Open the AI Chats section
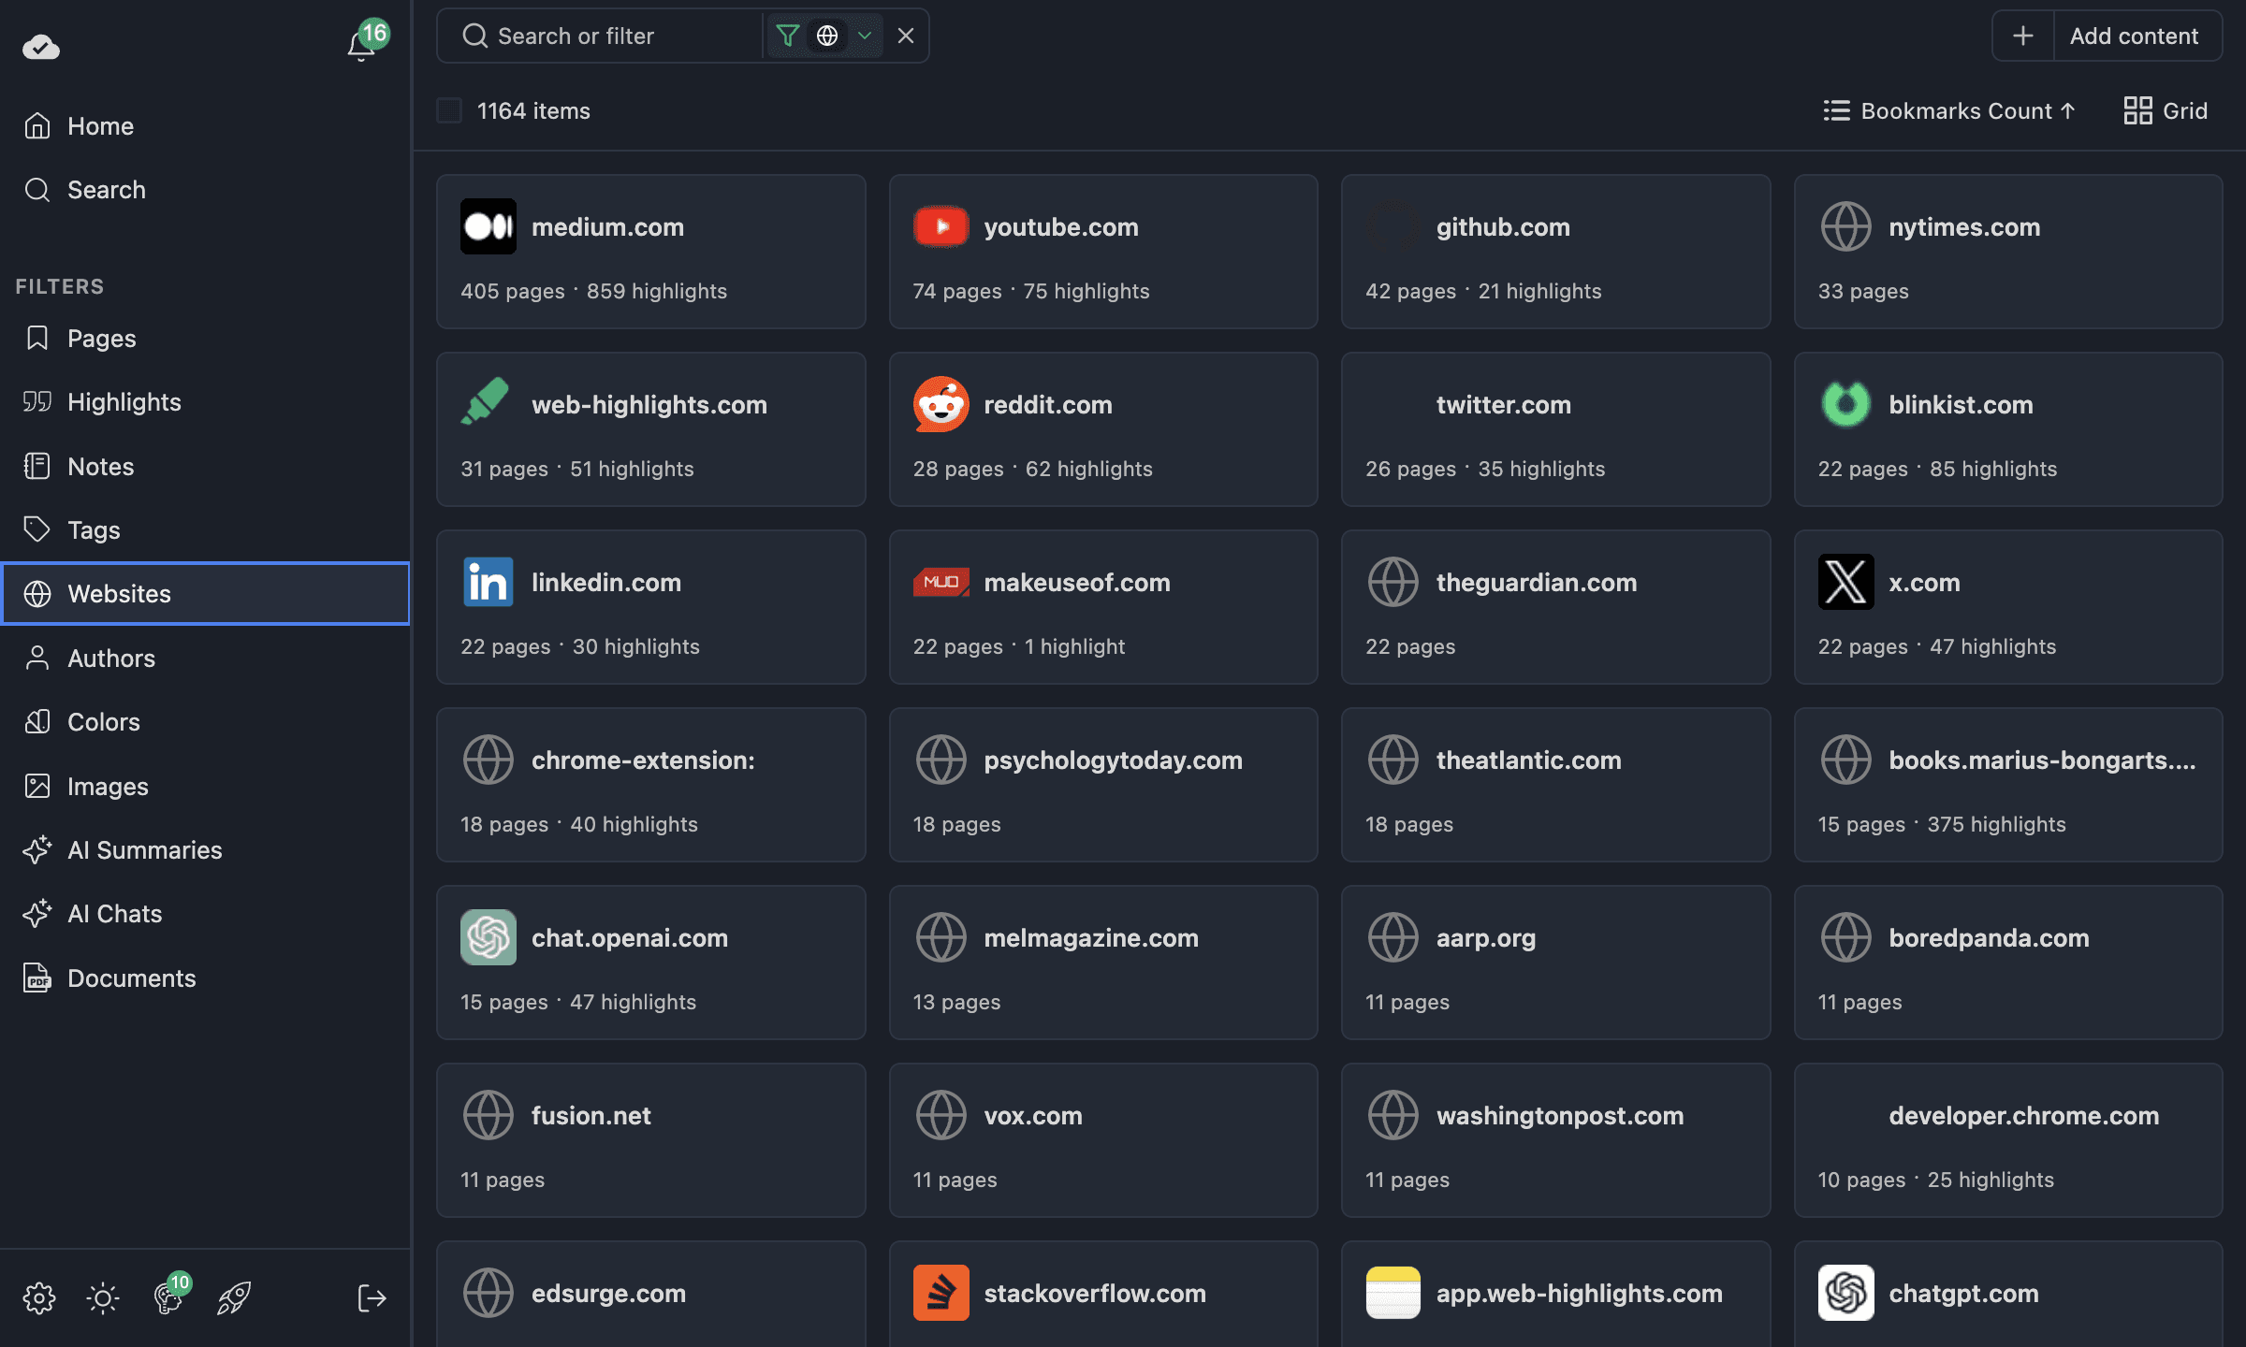2246x1347 pixels. point(112,913)
